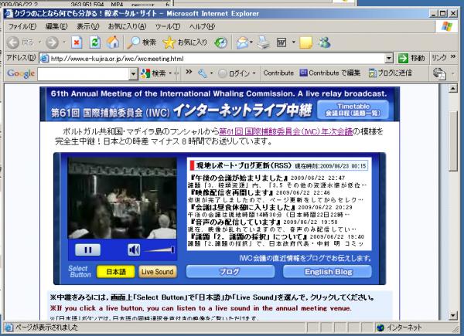The image size is (464, 336).
Task: Open the 編集(E) menu
Action: (x=56, y=26)
